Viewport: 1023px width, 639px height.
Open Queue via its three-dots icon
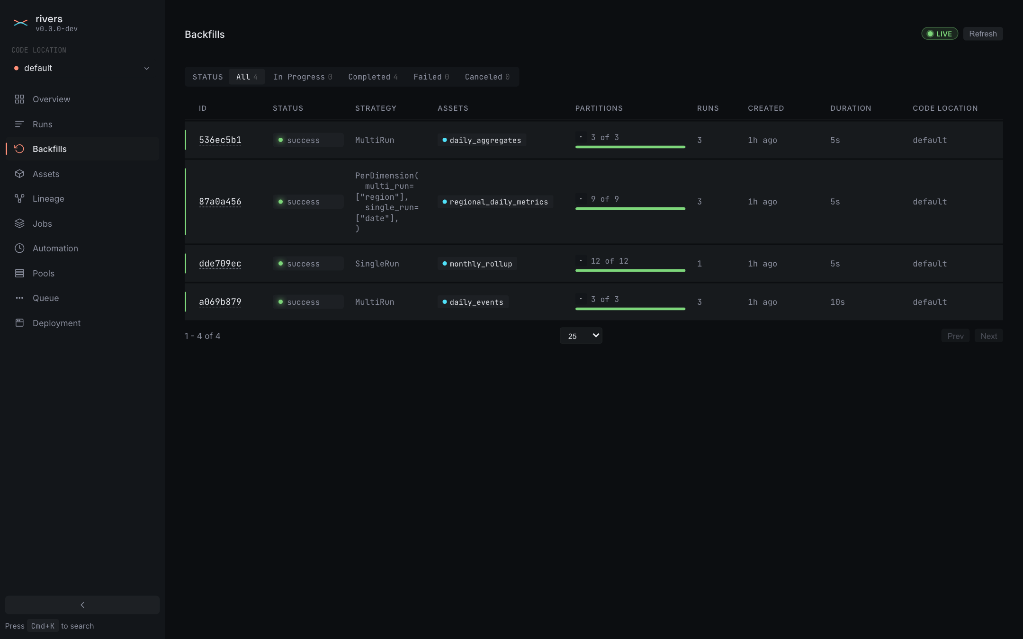tap(19, 298)
